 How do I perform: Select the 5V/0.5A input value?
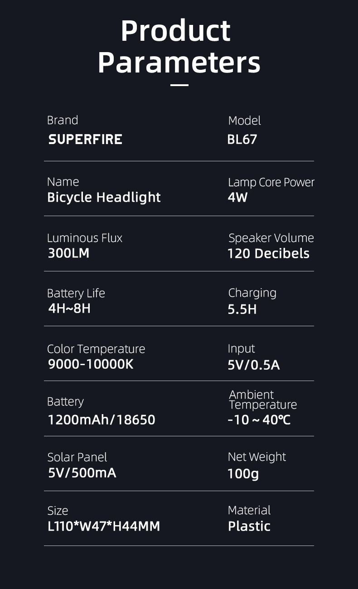pos(253,365)
